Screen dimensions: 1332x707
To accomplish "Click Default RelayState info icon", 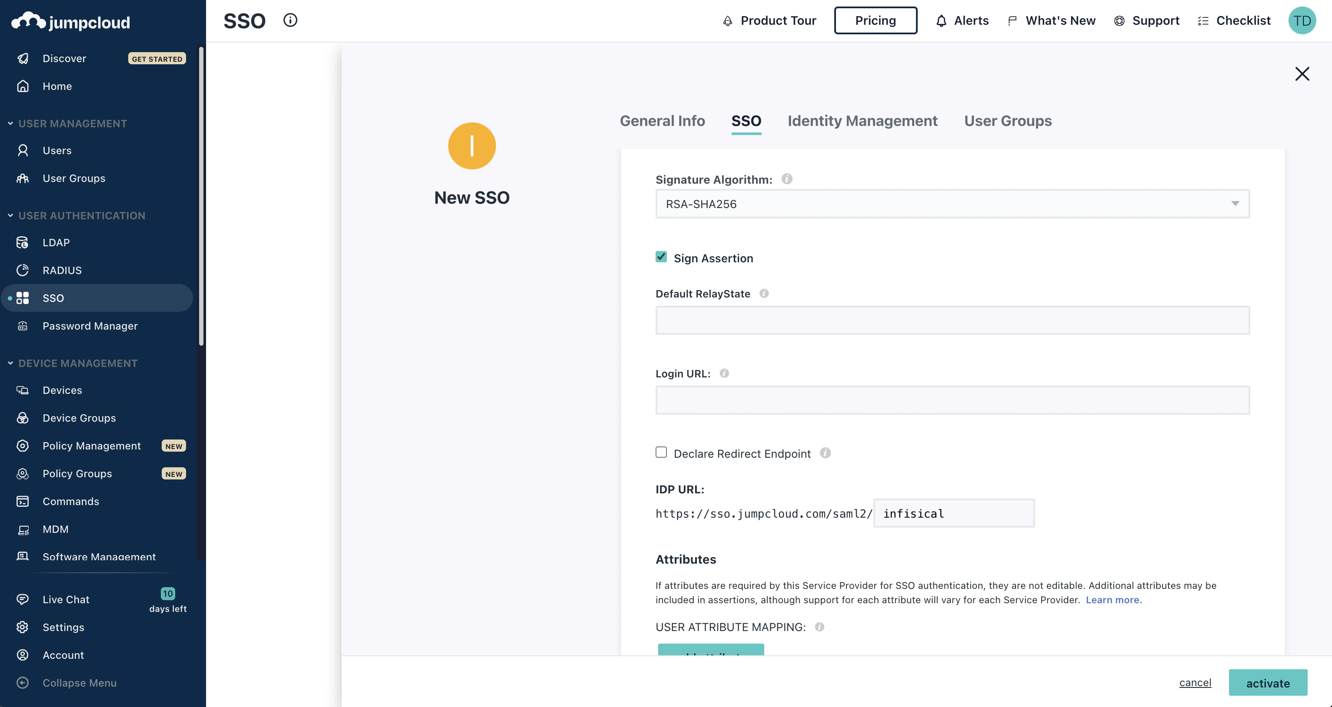I will coord(764,293).
